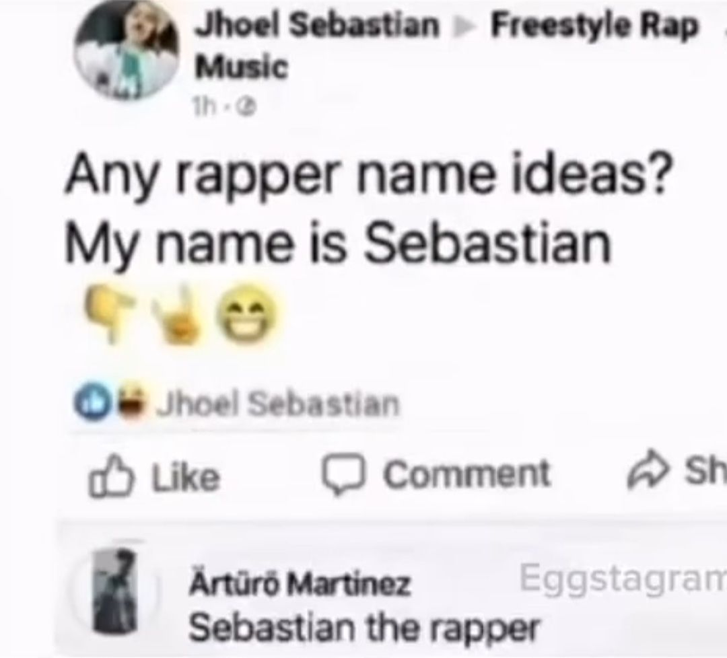This screenshot has height=658, width=727.
Task: Click the laughing haha reaction icon
Action: (133, 403)
